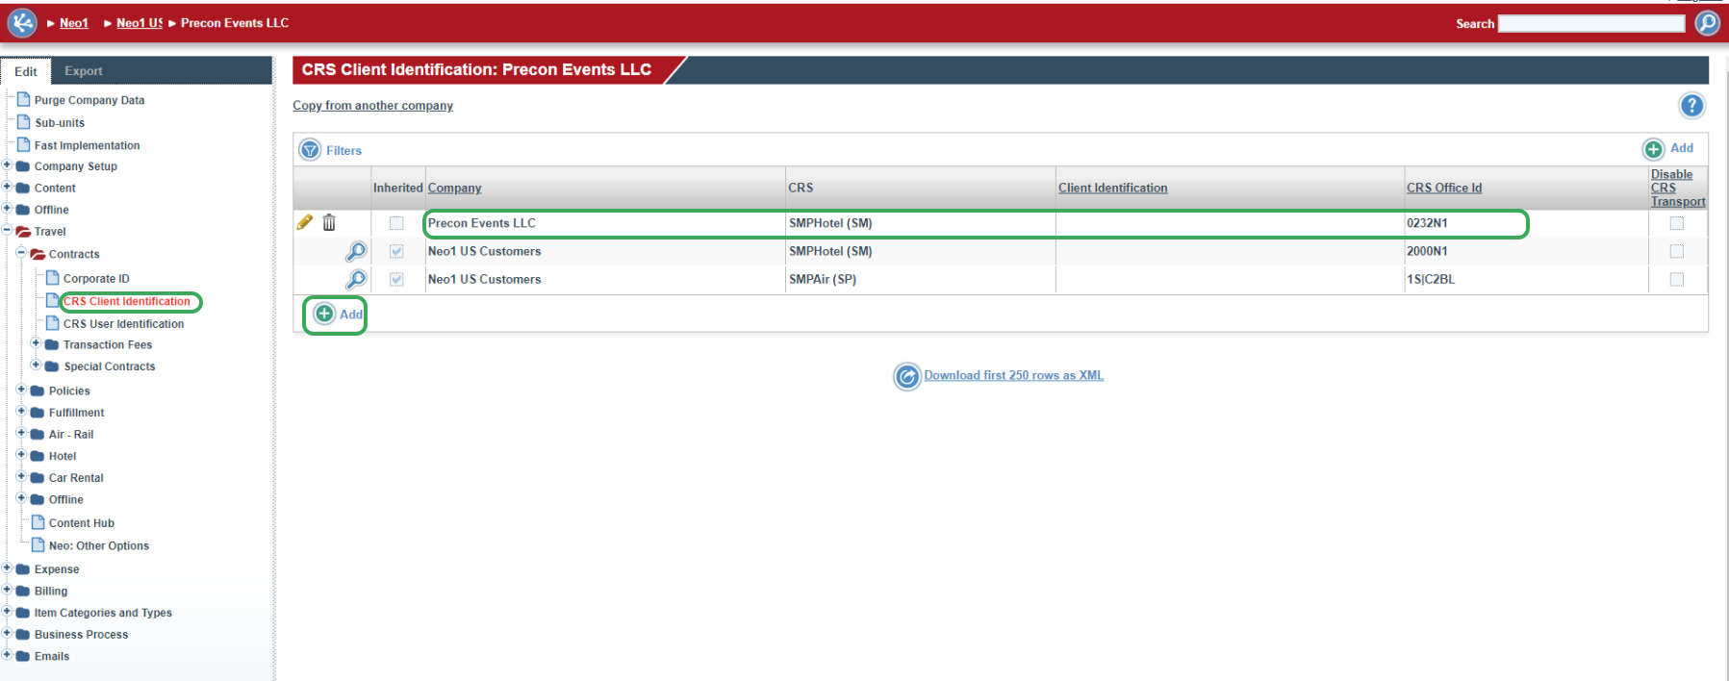The image size is (1729, 681).
Task: Sort by Client Identification column header
Action: pyautogui.click(x=1112, y=189)
